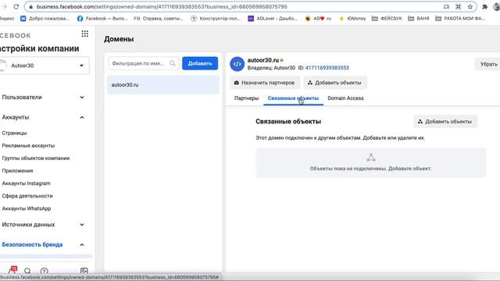Image resolution: width=500 pixels, height=281 pixels.
Task: Click Назначить партнеров button
Action: (x=265, y=83)
